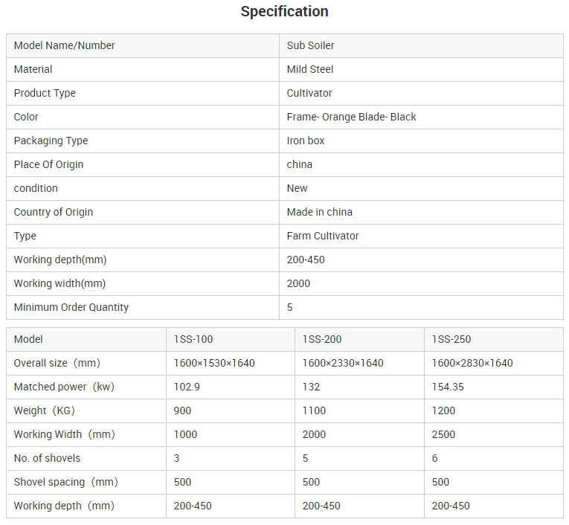Screen dimensions: 569x525
Task: Click the Shovel spacing (mm) label
Action: (x=65, y=482)
